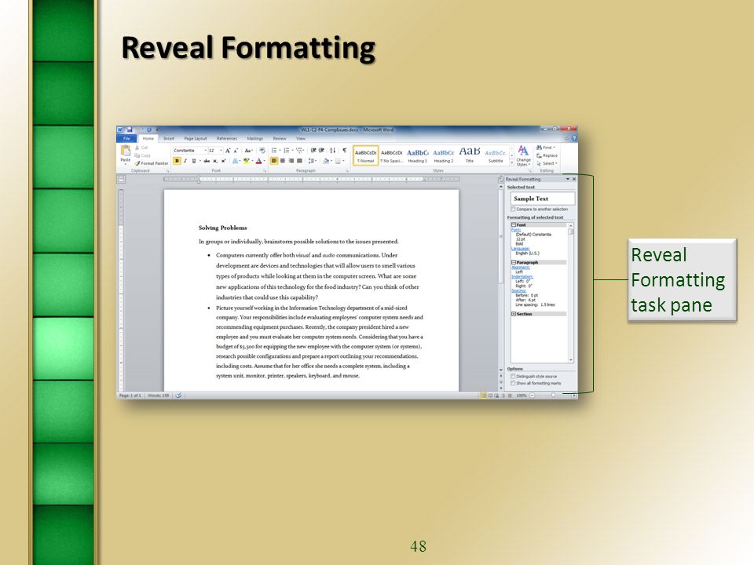Toggle Bold formatting button

point(177,161)
